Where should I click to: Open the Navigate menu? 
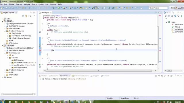[27, 4]
